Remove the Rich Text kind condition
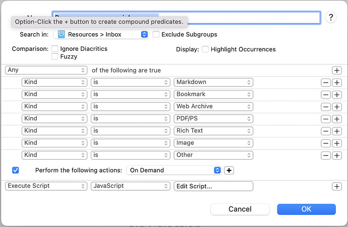Viewport: 348px width, 227px height. pos(326,131)
